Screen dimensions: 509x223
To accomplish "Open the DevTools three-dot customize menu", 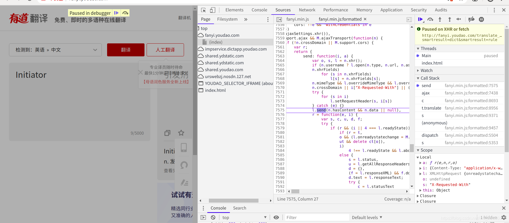I will point(494,10).
